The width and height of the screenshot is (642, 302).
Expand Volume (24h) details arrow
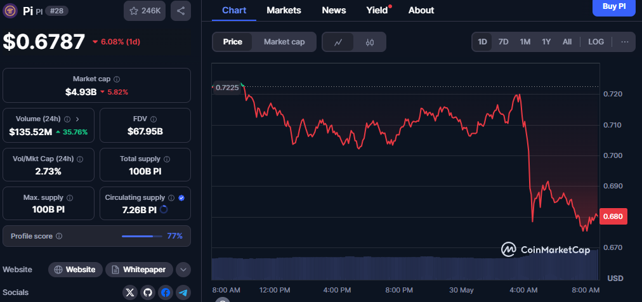[x=78, y=119]
